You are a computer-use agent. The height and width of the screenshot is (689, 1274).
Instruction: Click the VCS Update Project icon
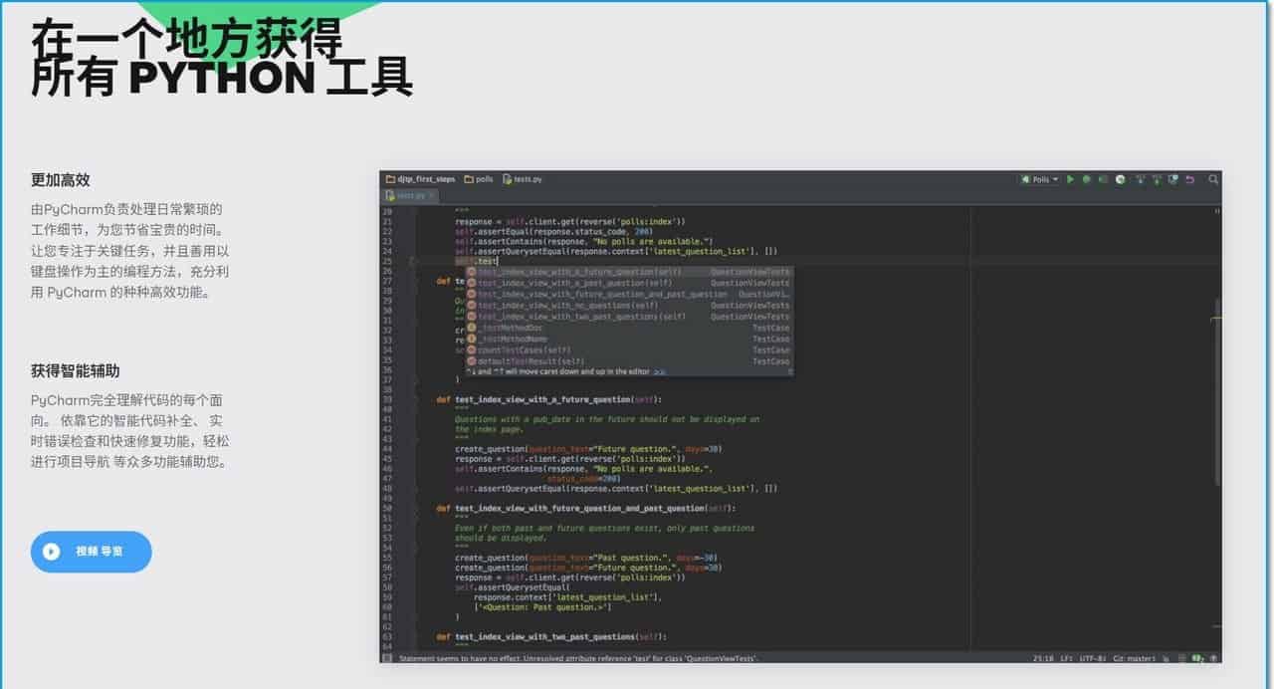1141,179
